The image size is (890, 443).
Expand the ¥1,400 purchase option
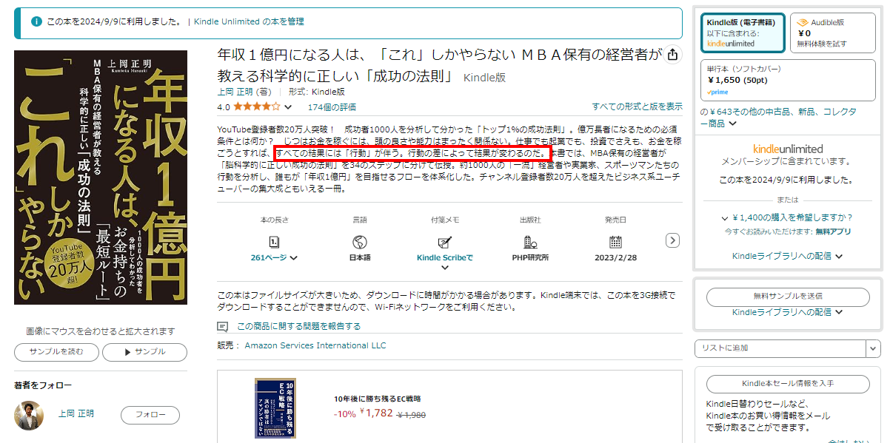click(x=788, y=217)
